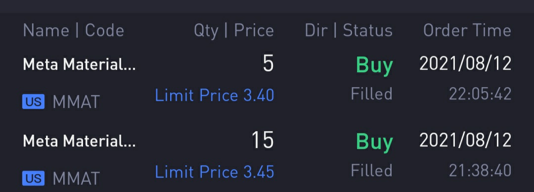Click Limit Price 3.40 link
The width and height of the screenshot is (534, 192).
point(215,95)
